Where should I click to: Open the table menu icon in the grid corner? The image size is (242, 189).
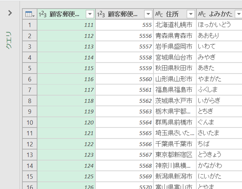30,14
